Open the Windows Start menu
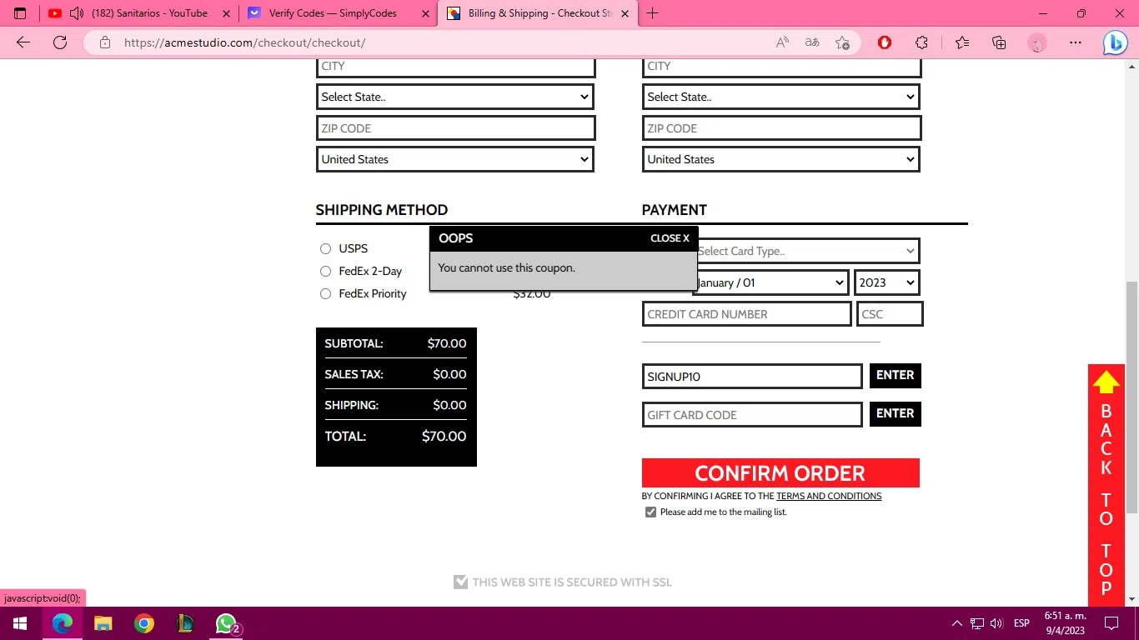 tap(20, 623)
